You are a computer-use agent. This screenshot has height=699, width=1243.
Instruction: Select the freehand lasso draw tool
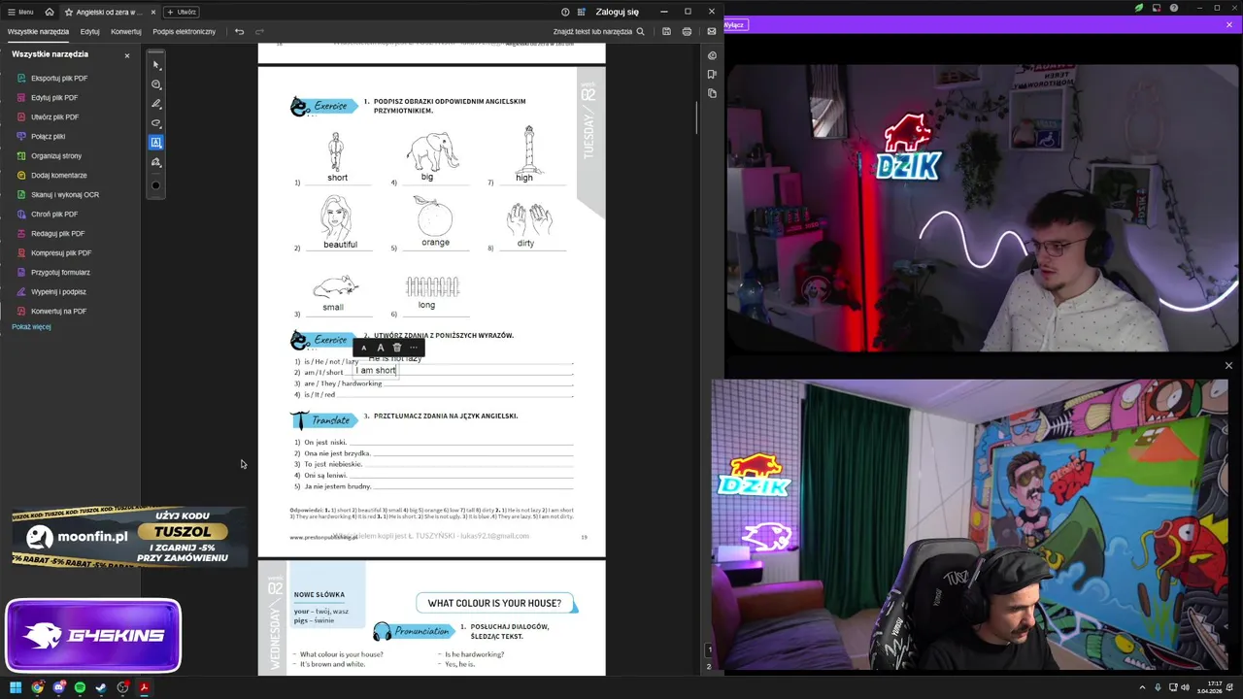pos(156,123)
